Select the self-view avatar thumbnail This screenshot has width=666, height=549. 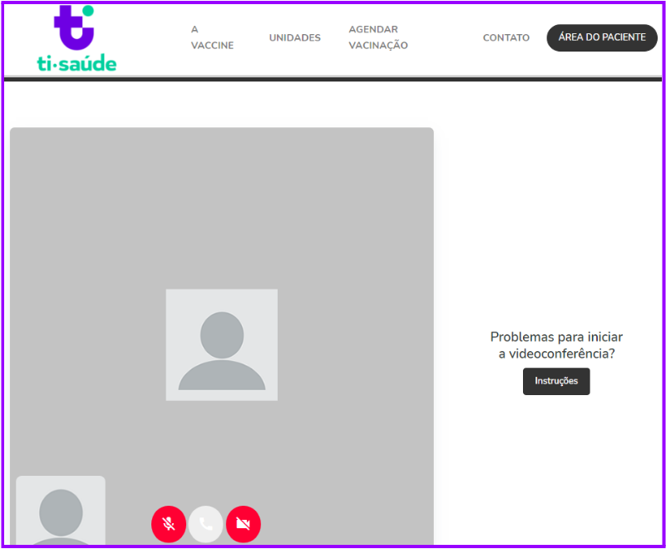pyautogui.click(x=61, y=511)
